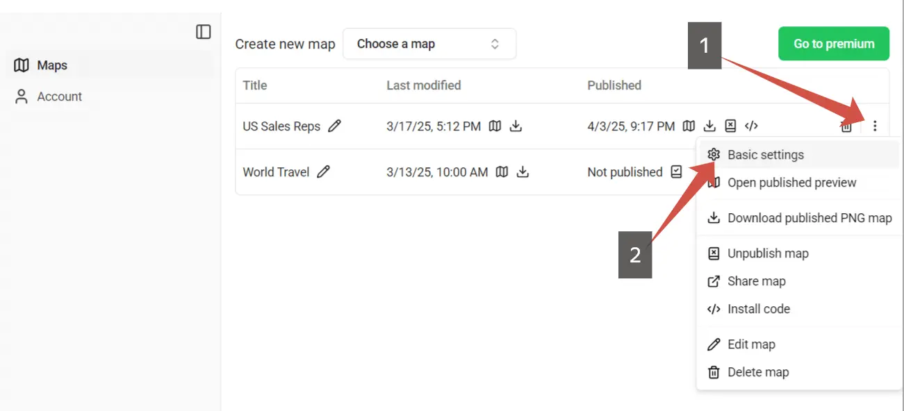Click the install code icon in US Sales Reps row
This screenshot has width=904, height=411.
tap(751, 126)
